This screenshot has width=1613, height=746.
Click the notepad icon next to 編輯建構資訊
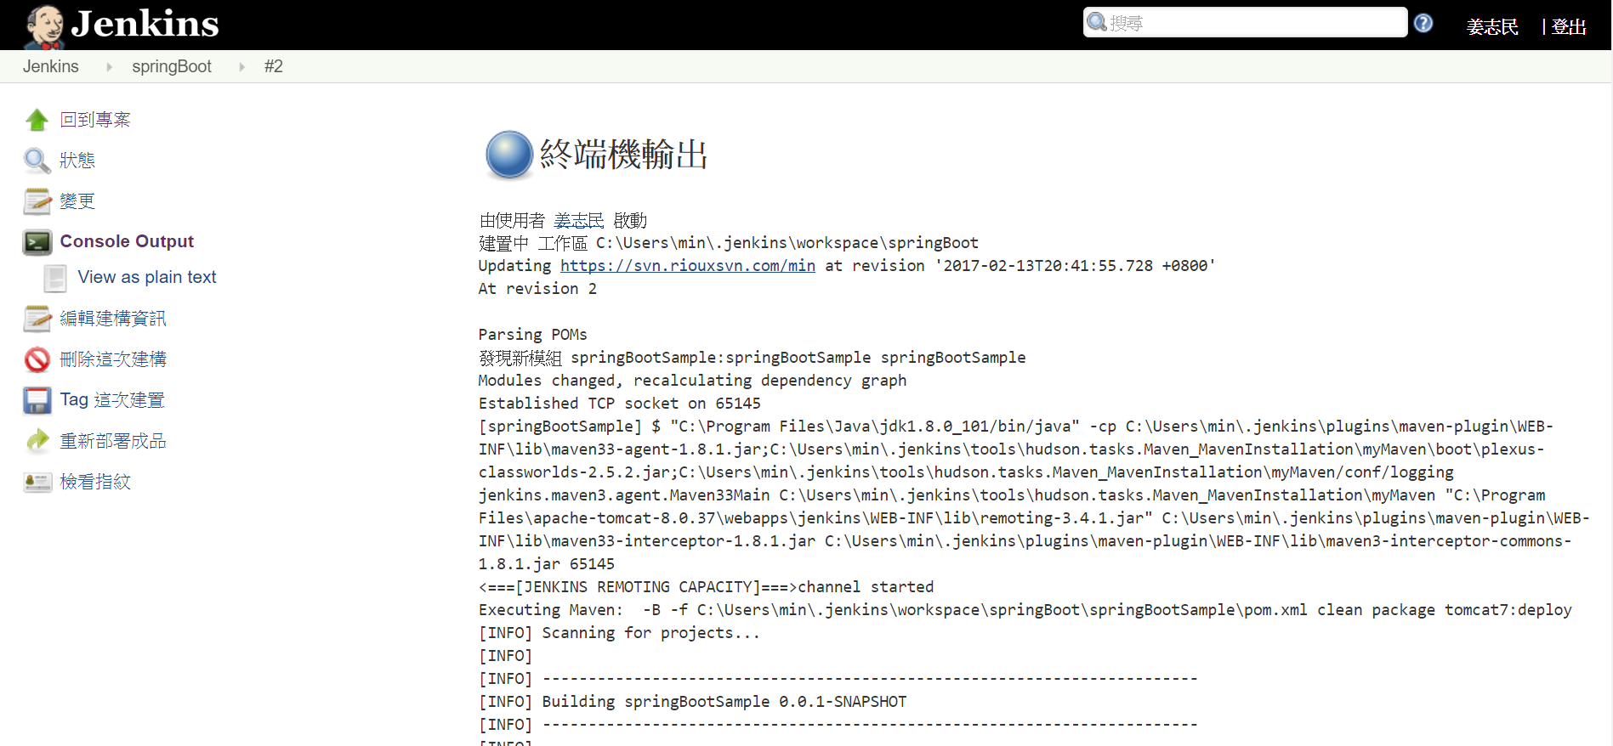[37, 319]
